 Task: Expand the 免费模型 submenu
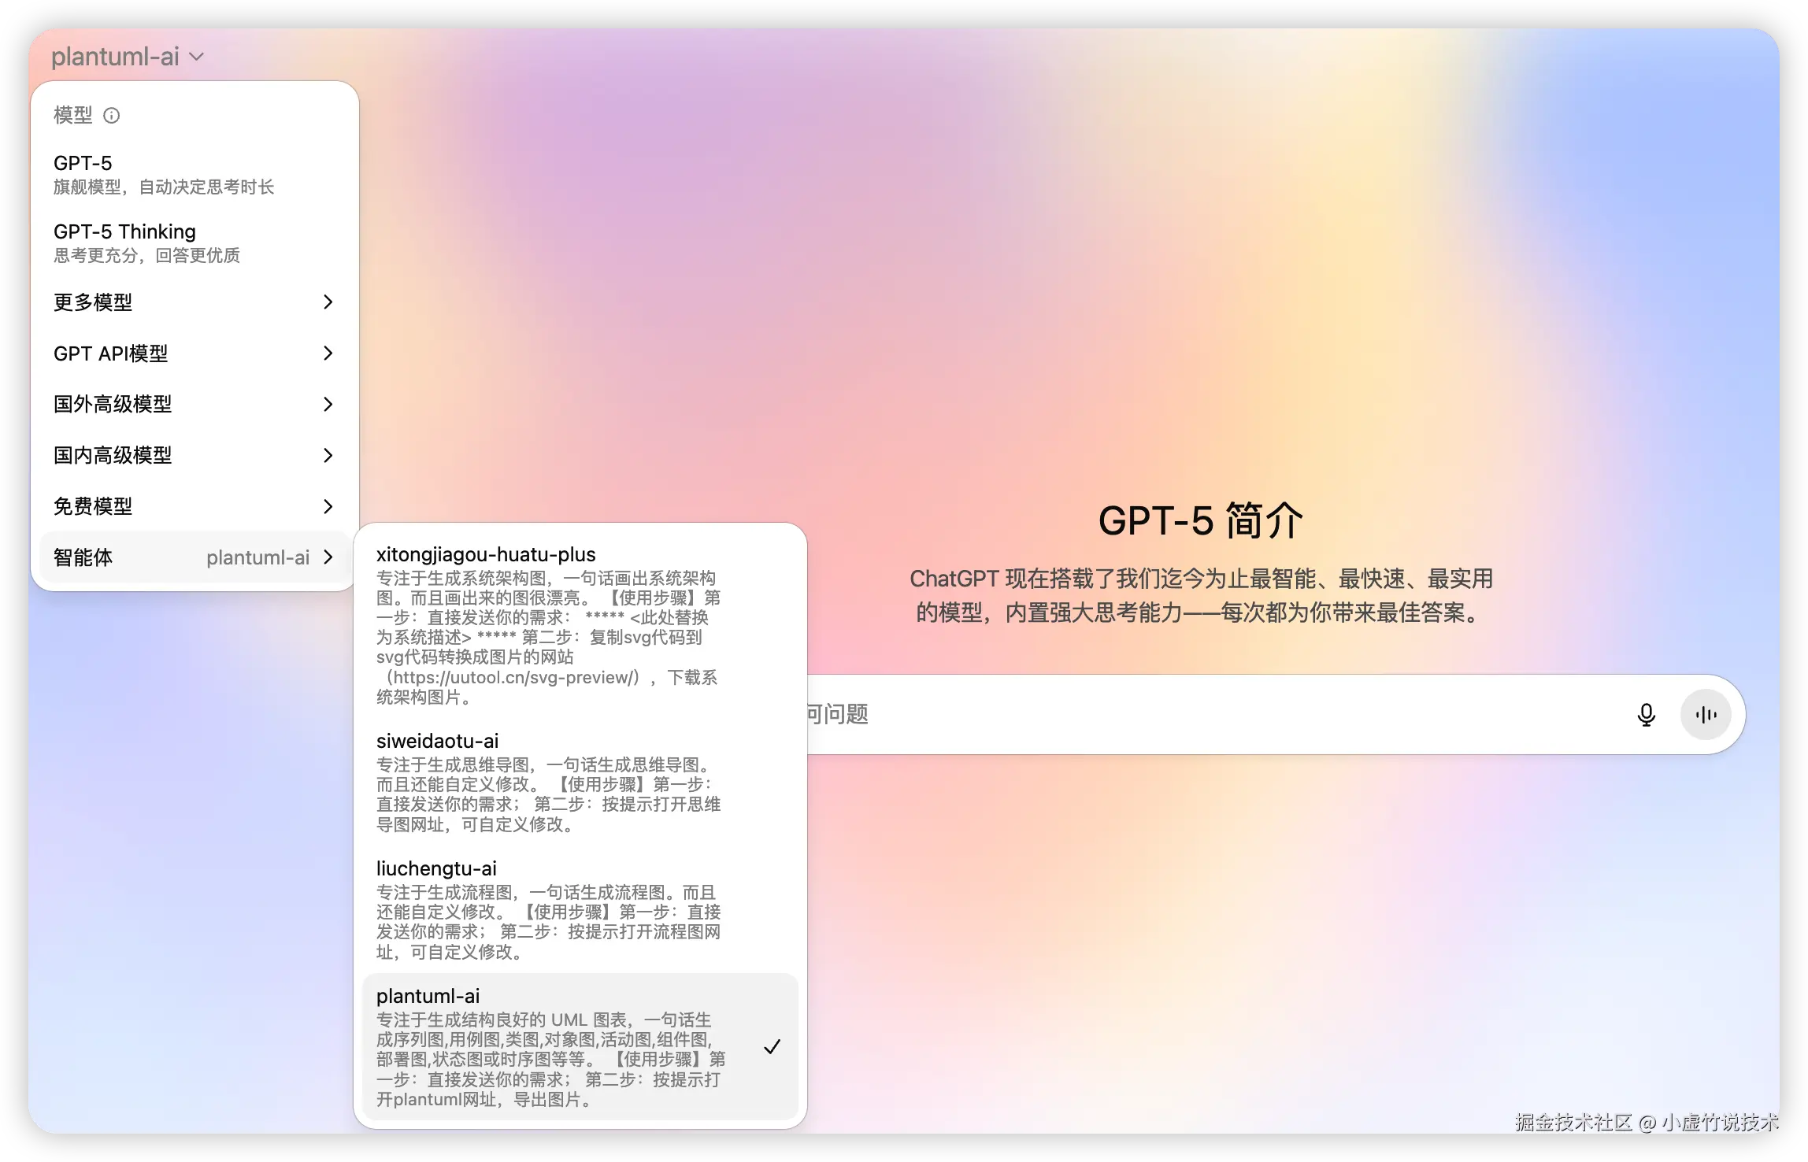point(193,506)
